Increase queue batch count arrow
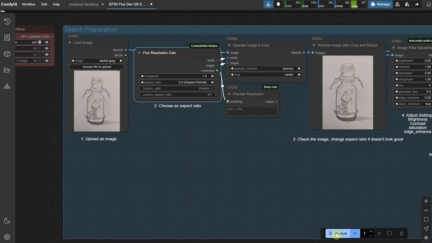 tap(371, 231)
